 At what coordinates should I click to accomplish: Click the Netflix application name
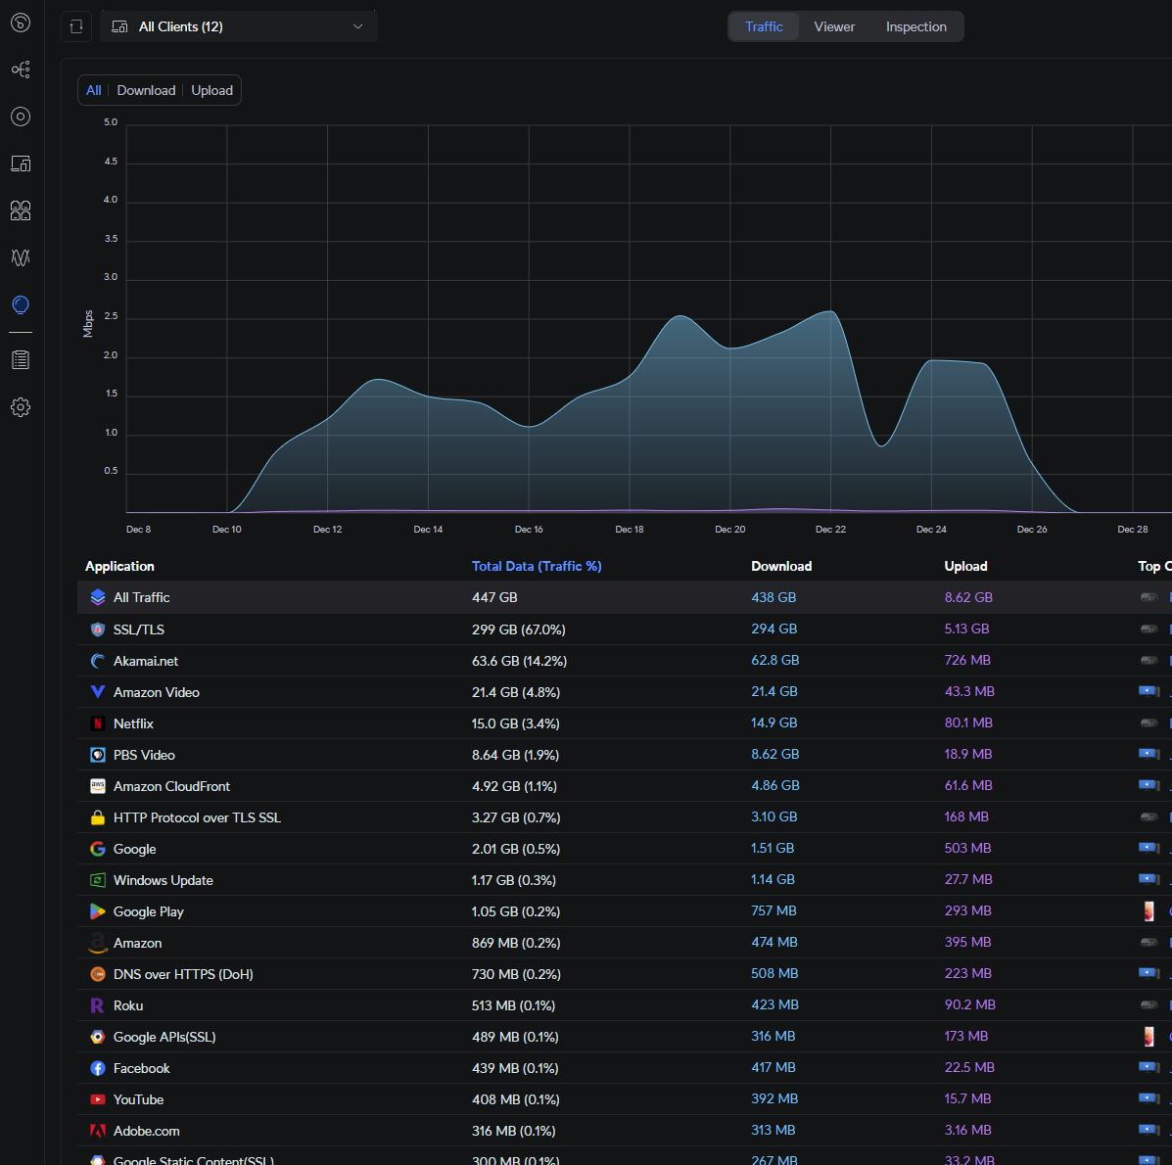pos(133,723)
